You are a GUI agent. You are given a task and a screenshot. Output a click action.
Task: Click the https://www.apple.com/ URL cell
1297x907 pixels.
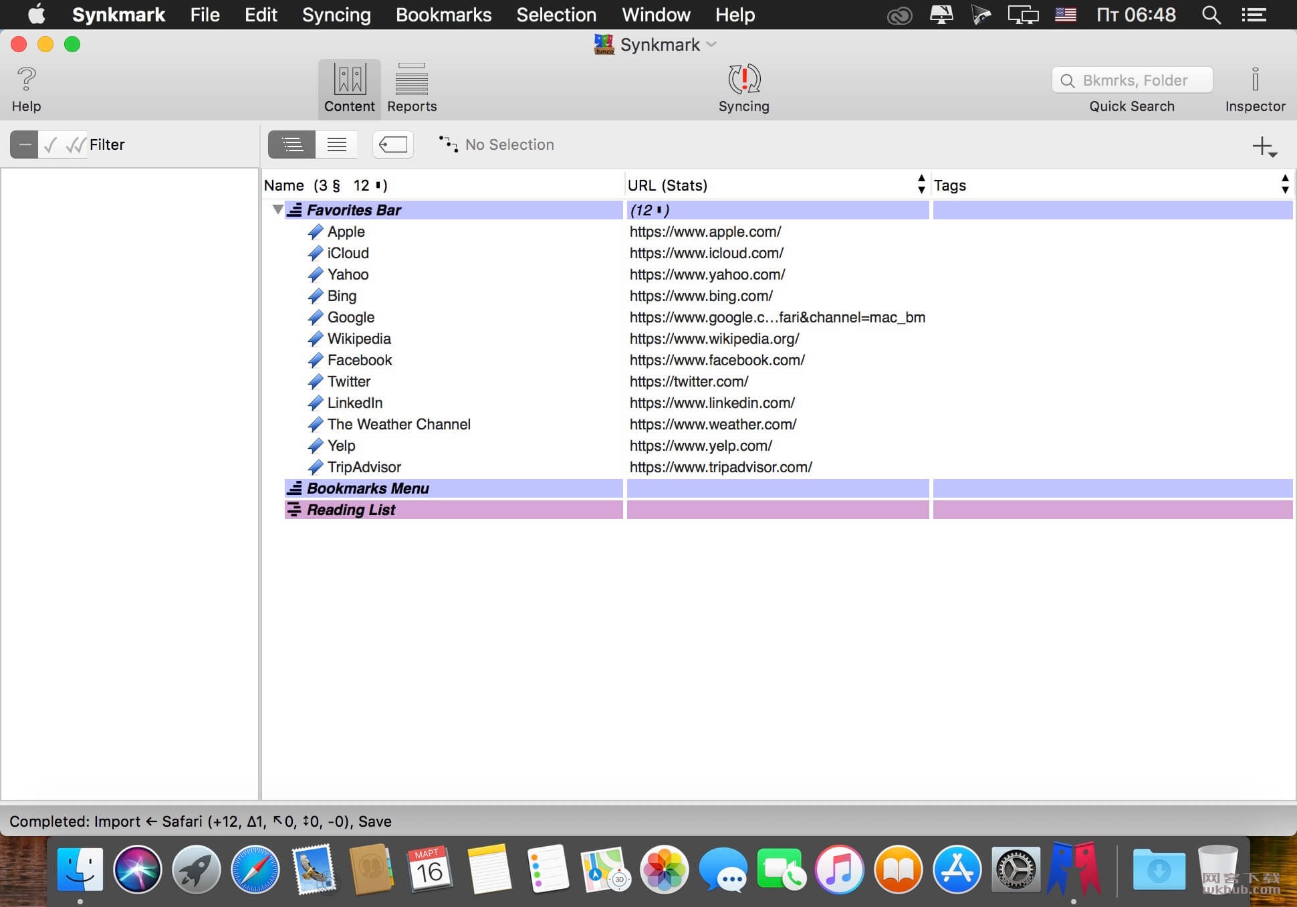[705, 231]
